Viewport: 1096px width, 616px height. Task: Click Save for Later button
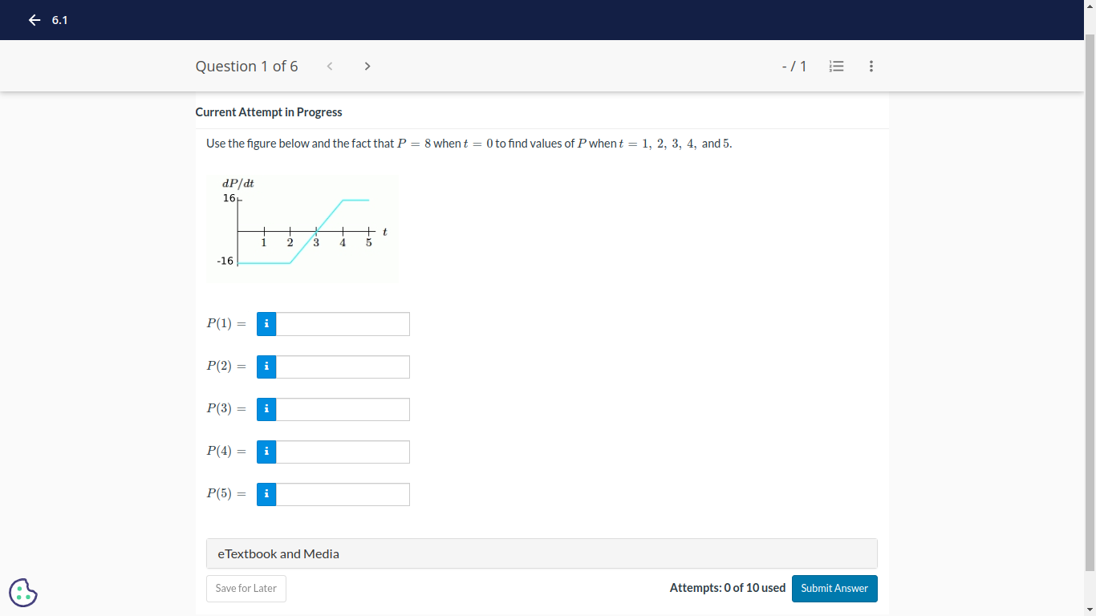pos(246,589)
